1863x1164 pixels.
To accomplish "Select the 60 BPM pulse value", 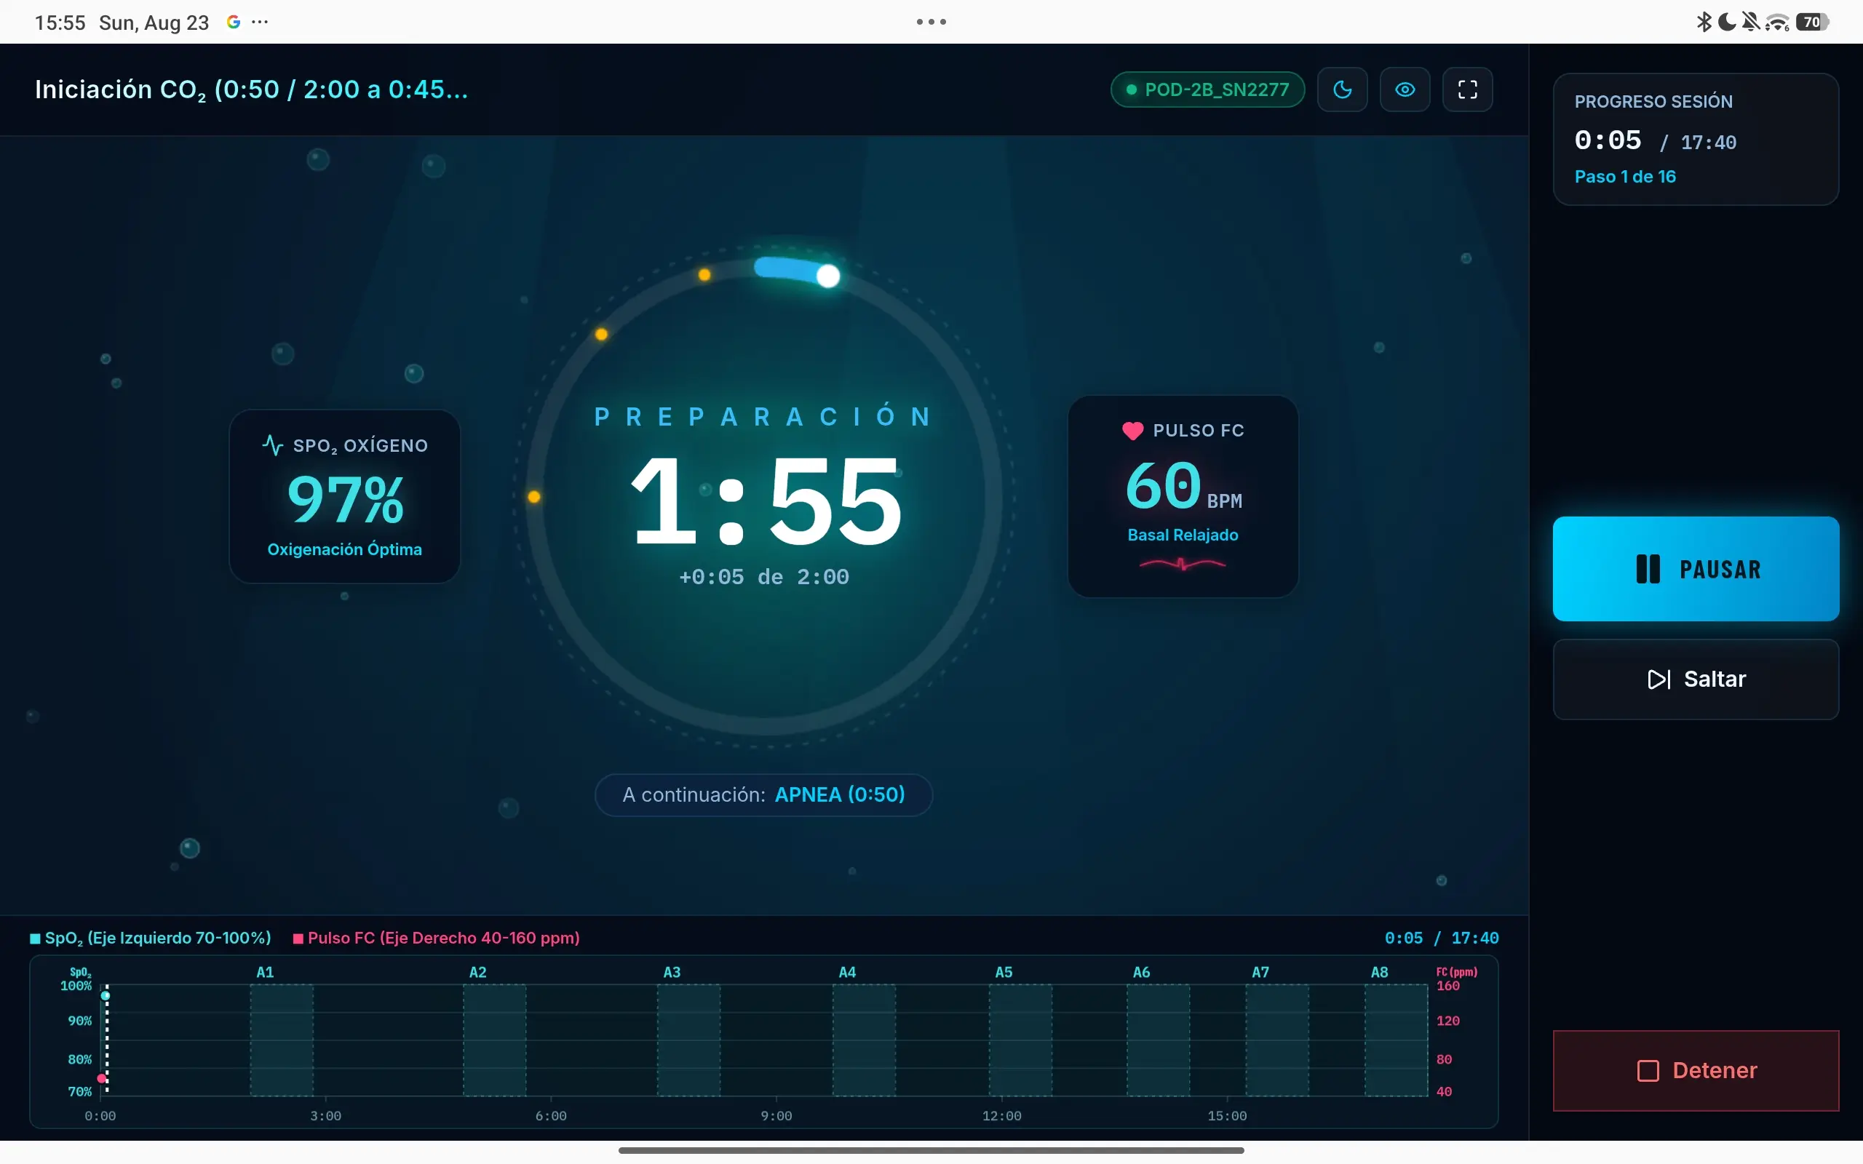I will [x=1183, y=487].
